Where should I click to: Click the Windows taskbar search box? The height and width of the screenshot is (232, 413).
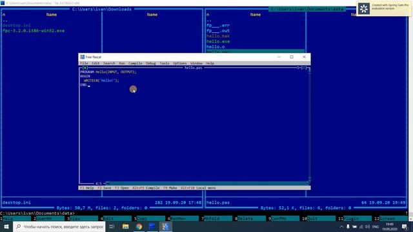point(59,227)
